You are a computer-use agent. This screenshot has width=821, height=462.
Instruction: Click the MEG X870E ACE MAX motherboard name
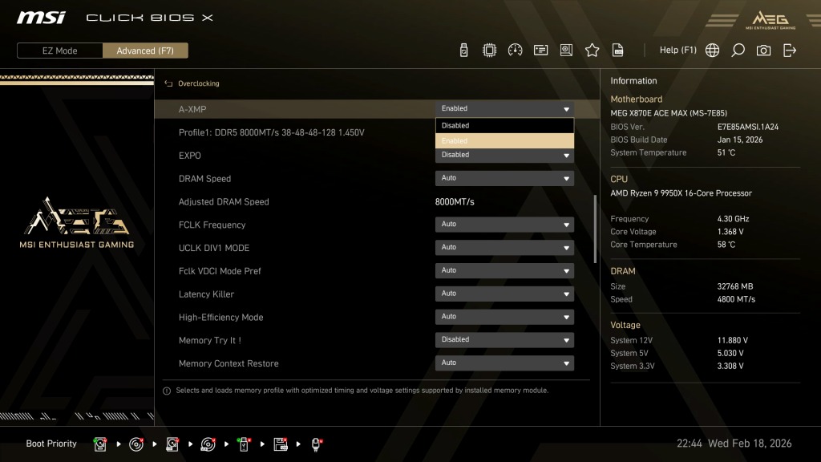click(669, 113)
